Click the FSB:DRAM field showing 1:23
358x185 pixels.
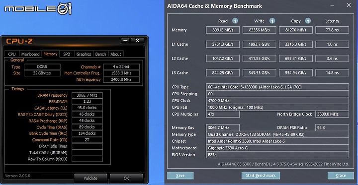tap(87, 101)
